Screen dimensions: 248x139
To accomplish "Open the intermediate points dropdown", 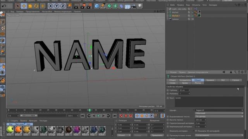I will click(x=219, y=135).
